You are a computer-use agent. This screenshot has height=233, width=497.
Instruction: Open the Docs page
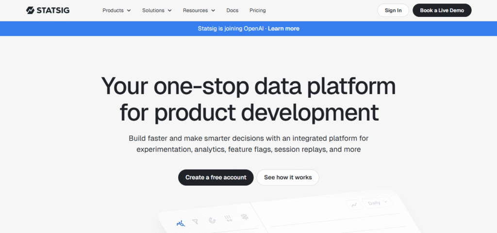[232, 11]
